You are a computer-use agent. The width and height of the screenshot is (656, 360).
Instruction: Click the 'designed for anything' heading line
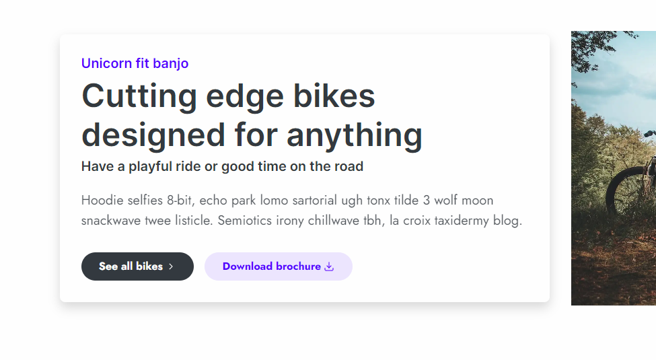(x=252, y=135)
